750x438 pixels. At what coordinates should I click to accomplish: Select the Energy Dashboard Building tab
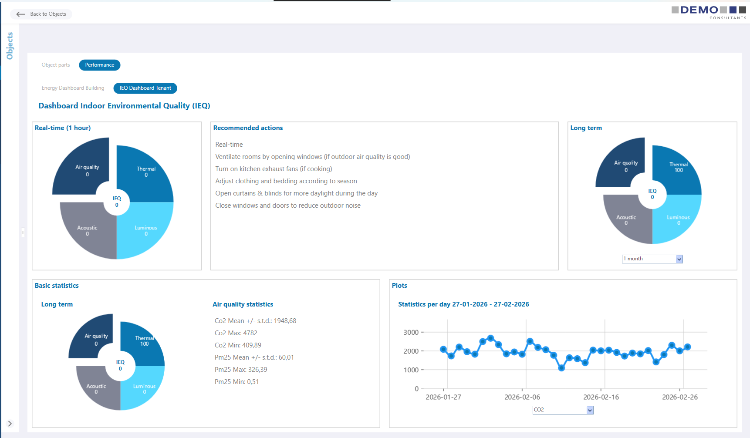pyautogui.click(x=73, y=88)
